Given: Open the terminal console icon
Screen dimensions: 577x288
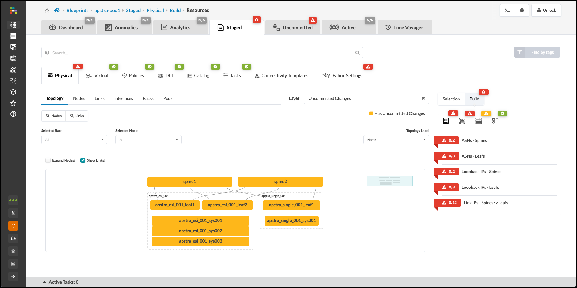Looking at the screenshot, I should pyautogui.click(x=507, y=10).
